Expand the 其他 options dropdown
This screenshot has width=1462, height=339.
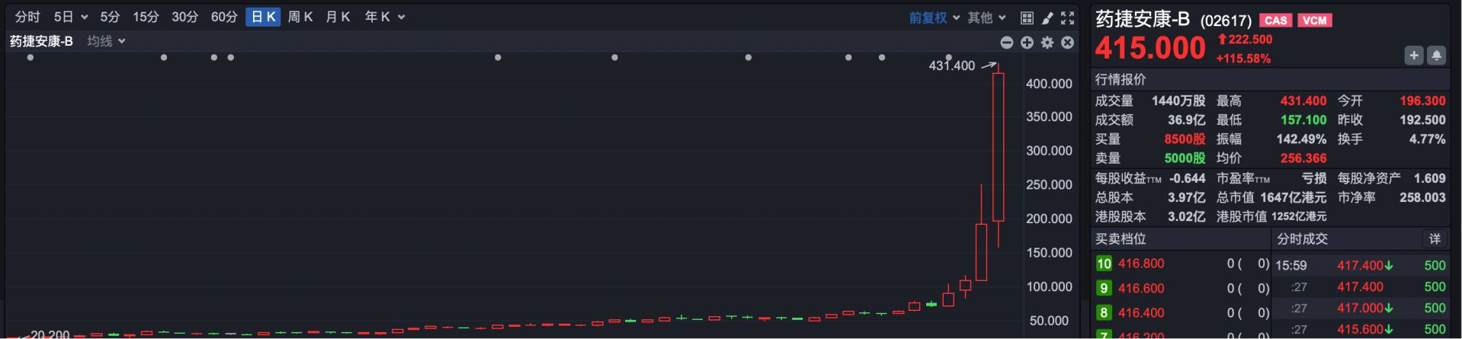[x=986, y=18]
